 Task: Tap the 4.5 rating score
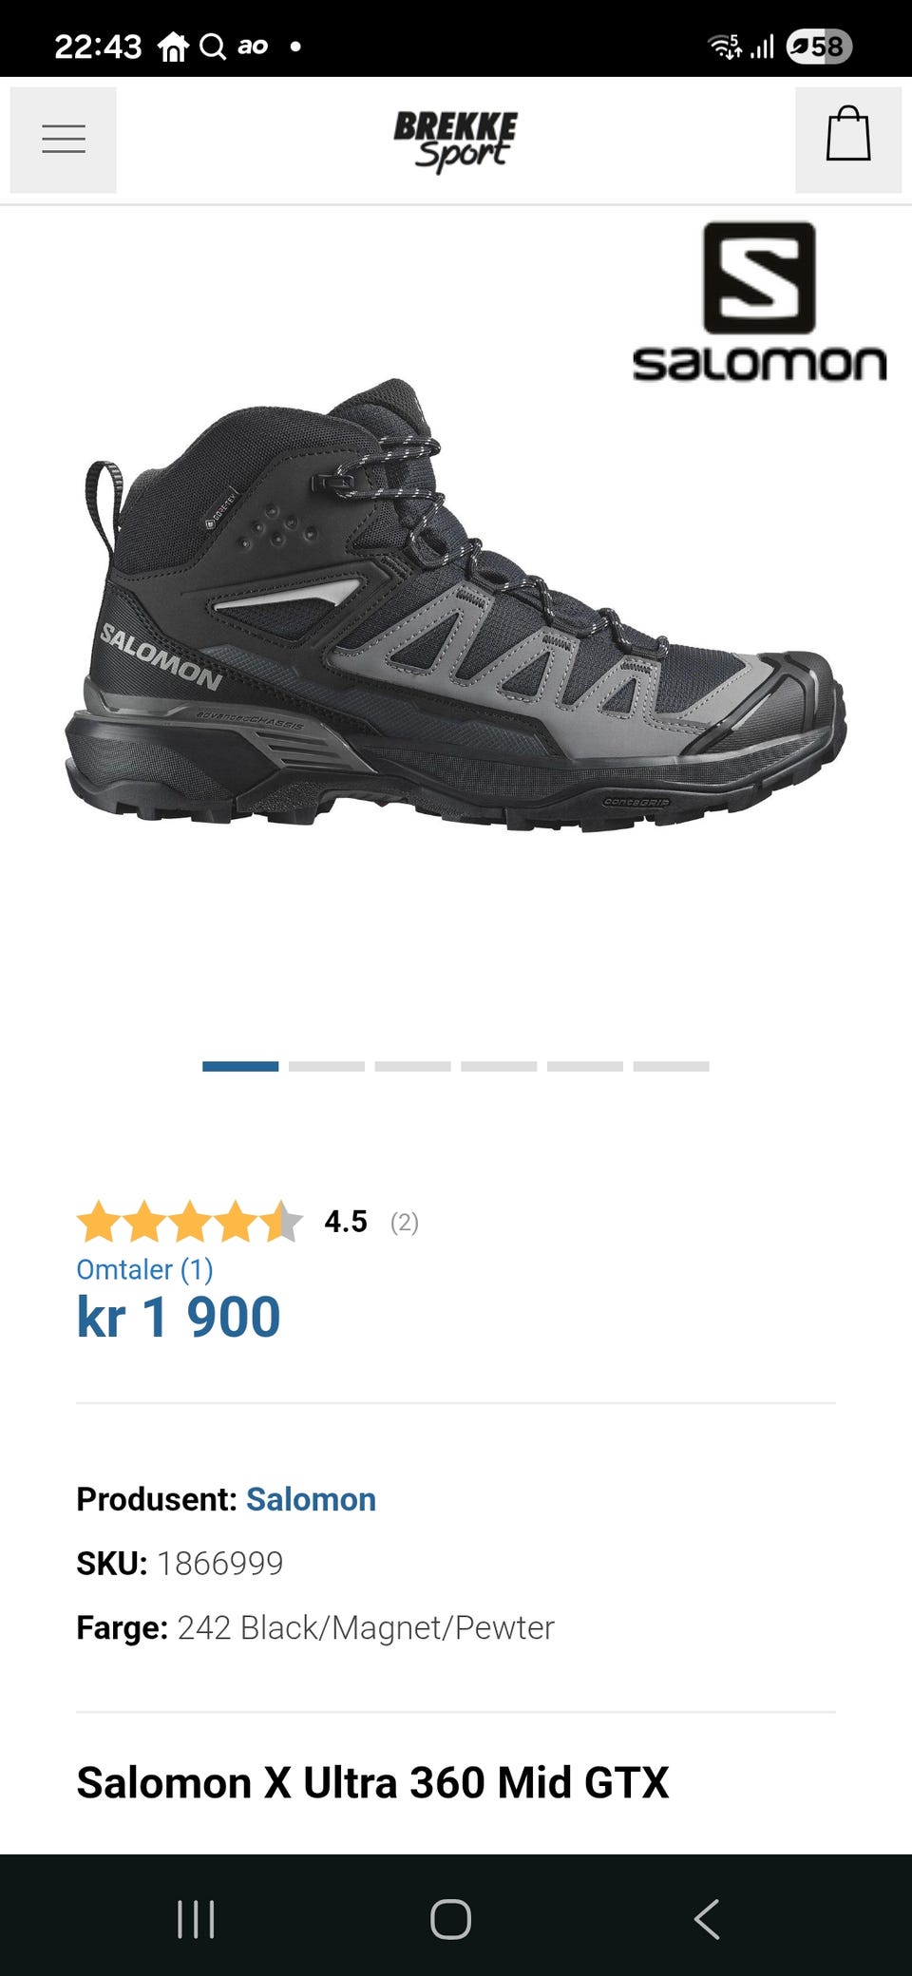tap(346, 1222)
